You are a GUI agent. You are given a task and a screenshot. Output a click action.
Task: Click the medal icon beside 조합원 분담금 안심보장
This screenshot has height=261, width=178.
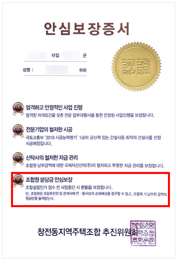click(x=18, y=181)
